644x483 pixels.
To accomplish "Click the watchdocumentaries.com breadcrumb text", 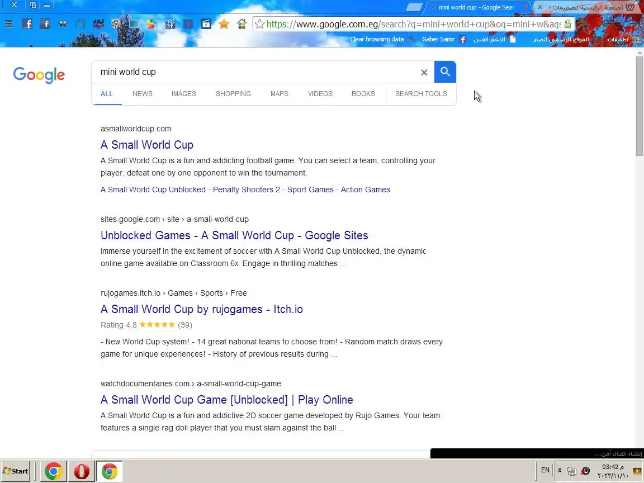I will coord(191,383).
